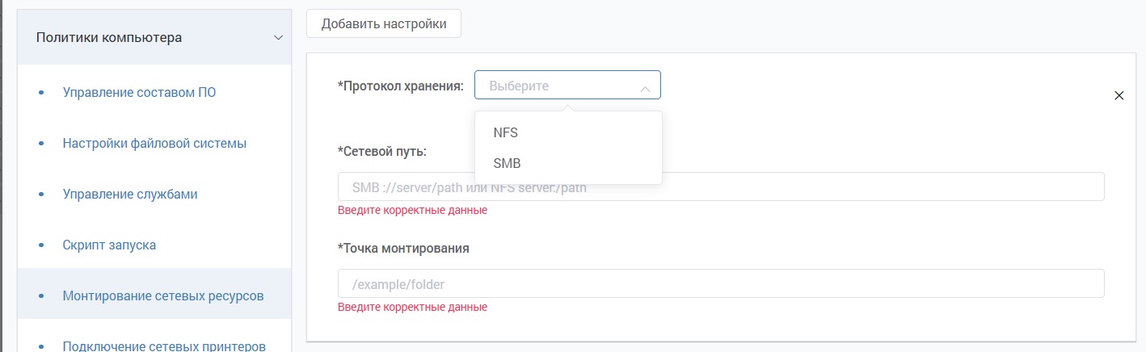This screenshot has width=1146, height=352.
Task: Click error message under mount point field
Action: [412, 308]
